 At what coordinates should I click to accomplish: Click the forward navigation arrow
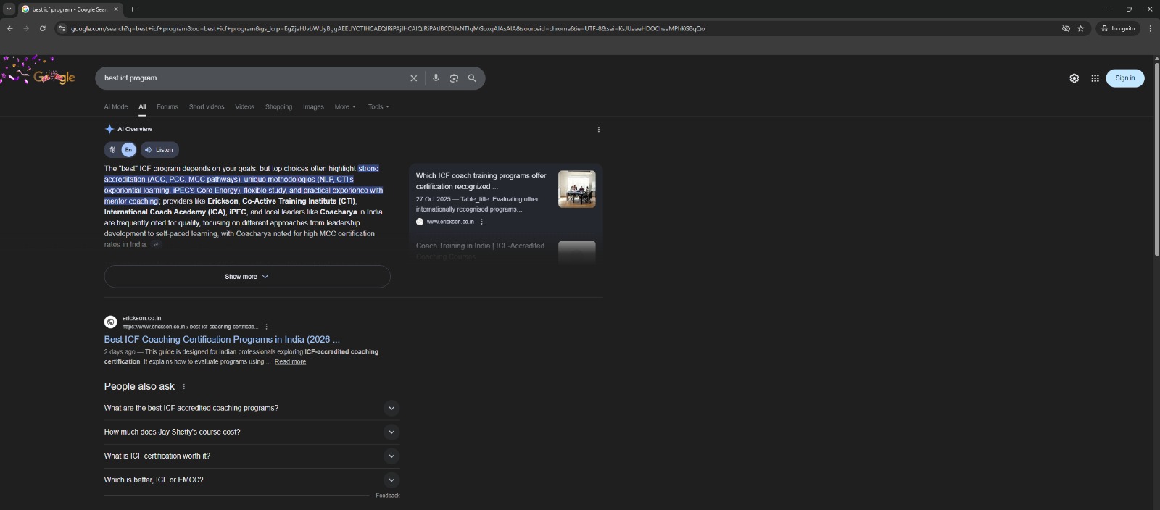[x=26, y=28]
